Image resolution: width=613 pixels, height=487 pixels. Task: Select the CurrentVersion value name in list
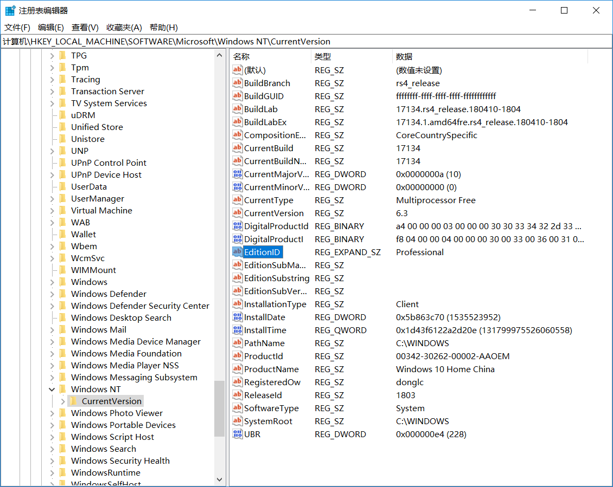[x=273, y=213]
